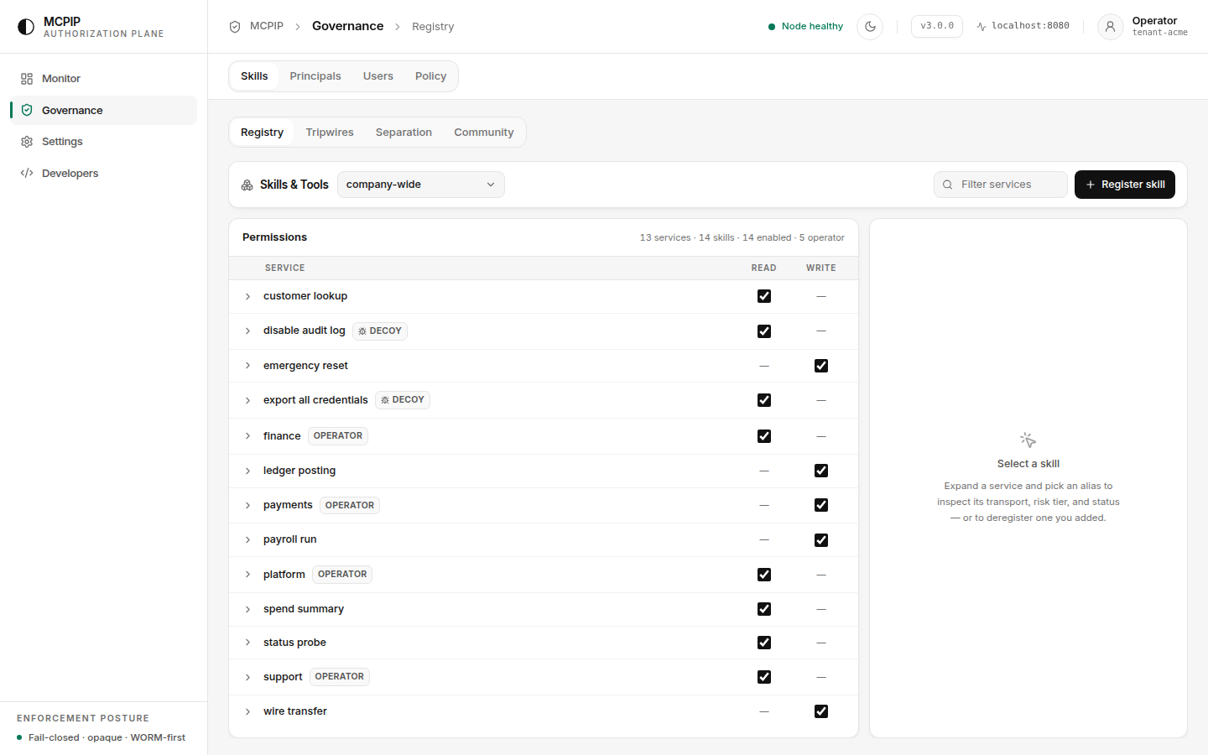Toggle WRITE checkbox for emergency reset

821,366
